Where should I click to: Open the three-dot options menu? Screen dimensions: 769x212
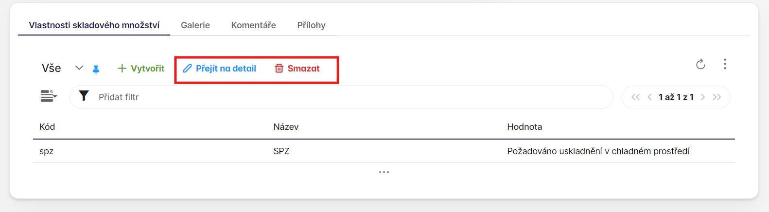click(725, 64)
